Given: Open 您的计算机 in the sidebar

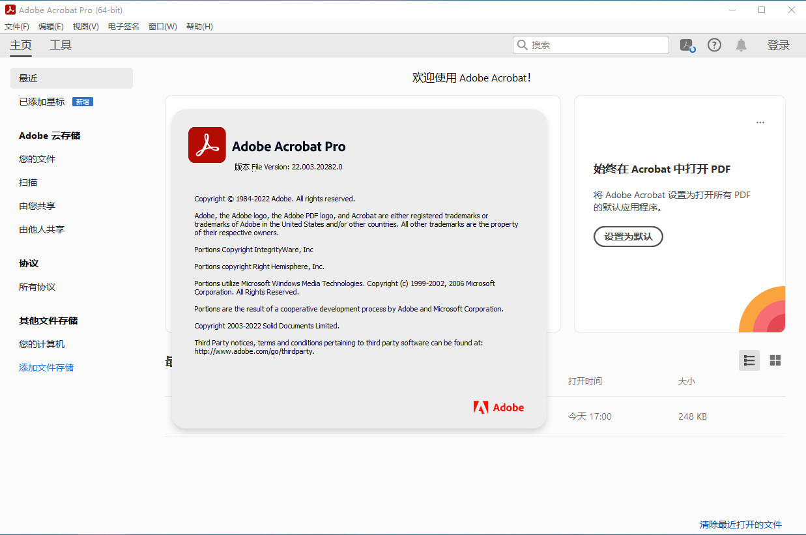Looking at the screenshot, I should pos(42,344).
